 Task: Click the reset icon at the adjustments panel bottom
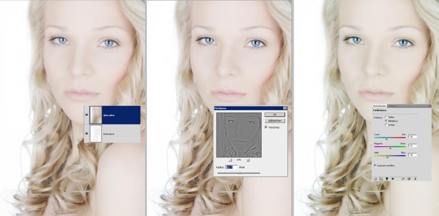coord(409,179)
